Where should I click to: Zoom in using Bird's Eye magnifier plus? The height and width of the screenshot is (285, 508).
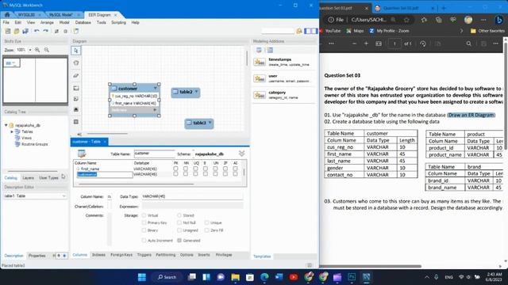pyautogui.click(x=37, y=50)
